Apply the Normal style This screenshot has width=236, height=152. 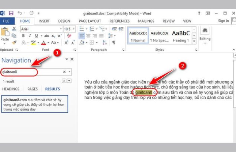[x=138, y=36]
